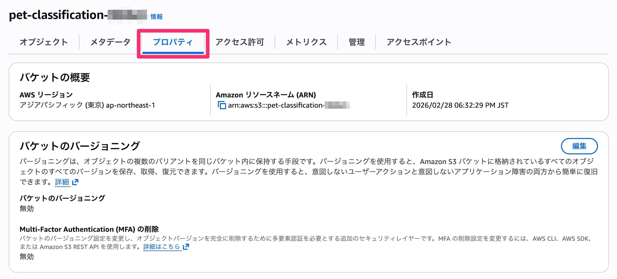The height and width of the screenshot is (279, 617).
Task: Open the メタデータ tab
Action: (110, 42)
